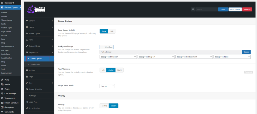Open Shop in WordPress sidebar submenu
Image resolution: width=257 pixels, height=114 pixels.
tap(3, 62)
